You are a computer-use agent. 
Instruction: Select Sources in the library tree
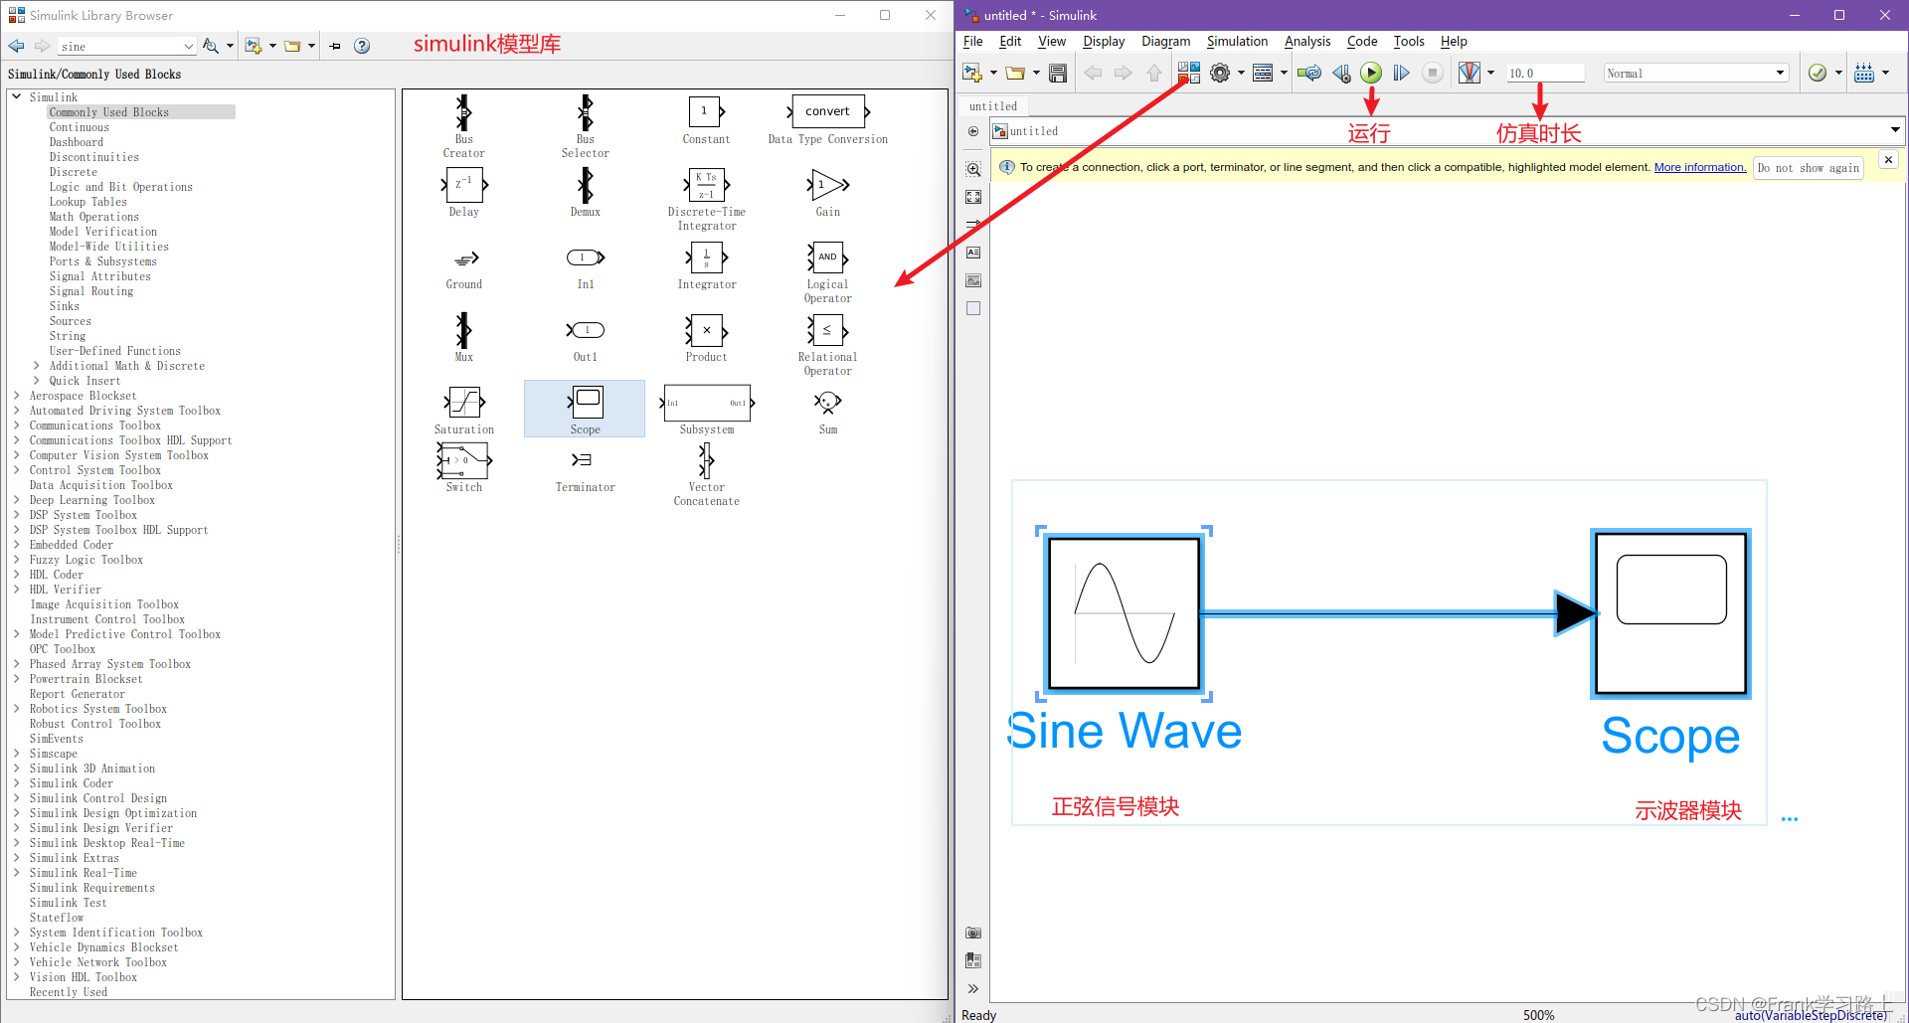[x=71, y=321]
